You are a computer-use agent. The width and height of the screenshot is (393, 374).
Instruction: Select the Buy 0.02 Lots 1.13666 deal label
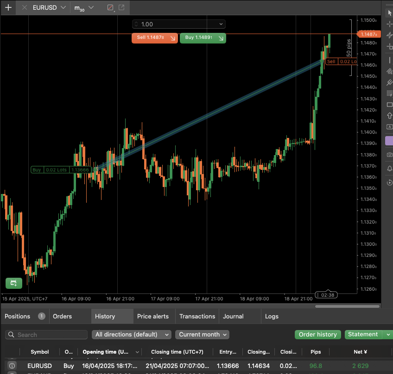61,170
